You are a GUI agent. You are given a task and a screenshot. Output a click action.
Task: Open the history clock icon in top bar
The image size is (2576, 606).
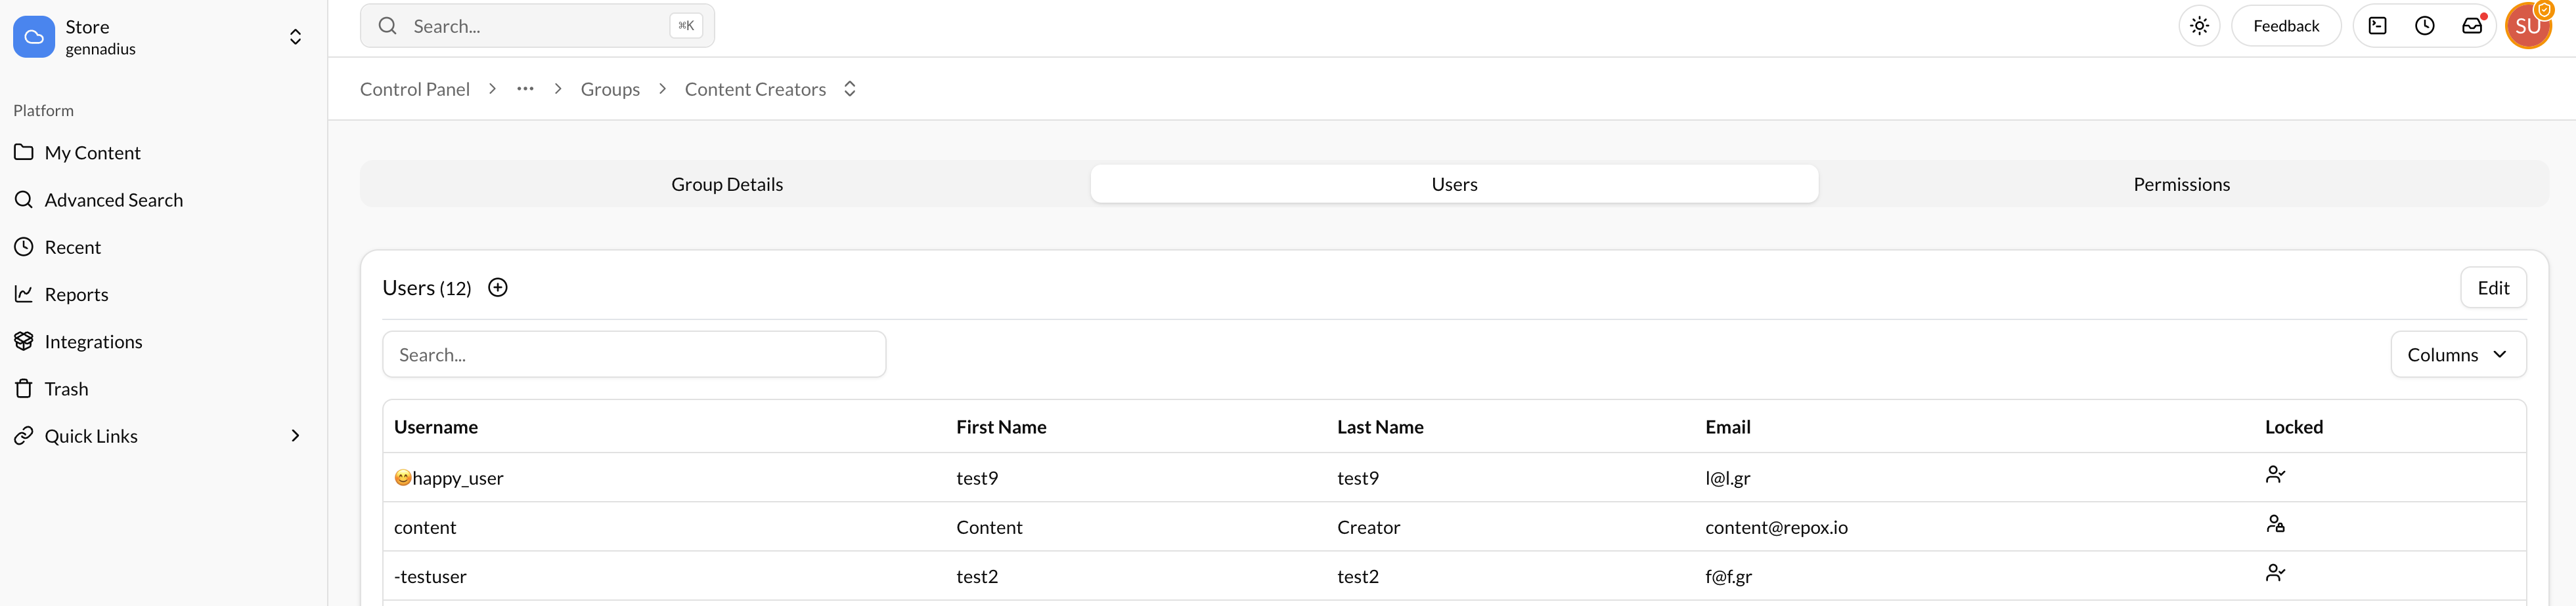click(x=2424, y=25)
